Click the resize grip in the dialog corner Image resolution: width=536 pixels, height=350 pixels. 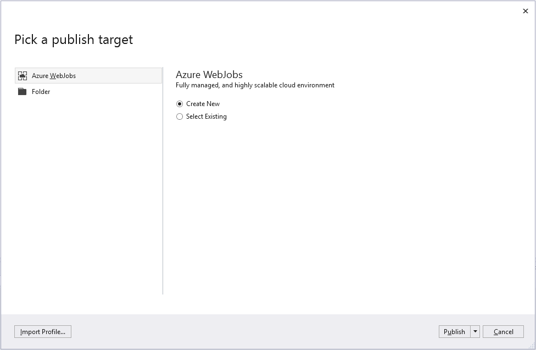click(532, 346)
